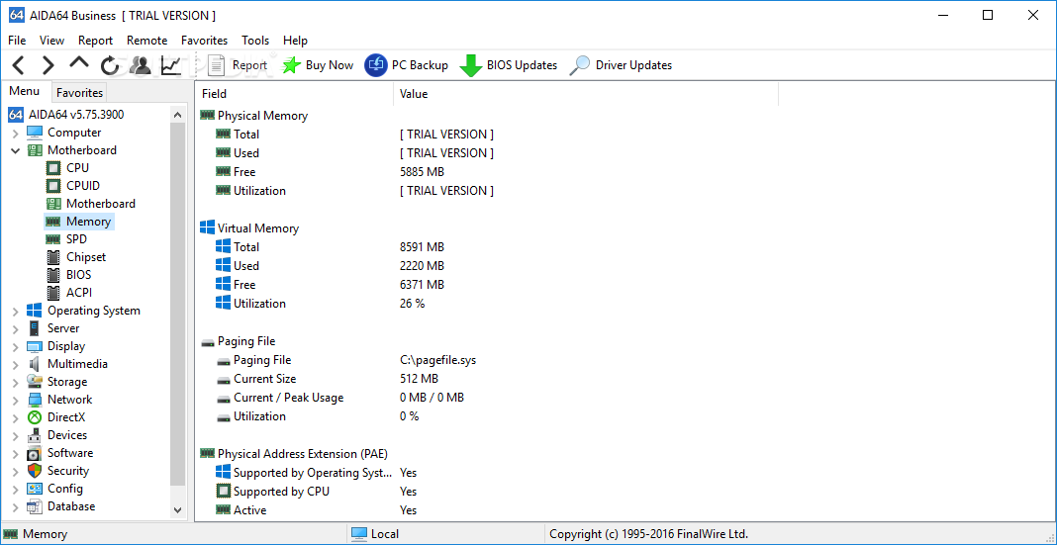Open the View menu
The image size is (1057, 545).
51,41
